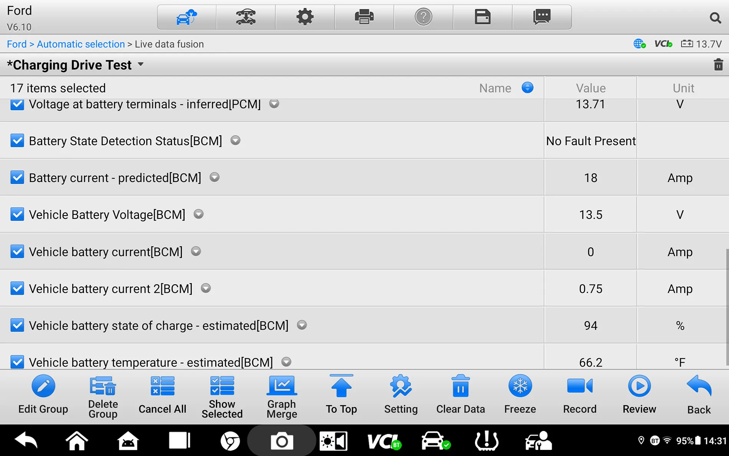Tap the Delete Group icon
This screenshot has width=729, height=456.
(x=102, y=386)
